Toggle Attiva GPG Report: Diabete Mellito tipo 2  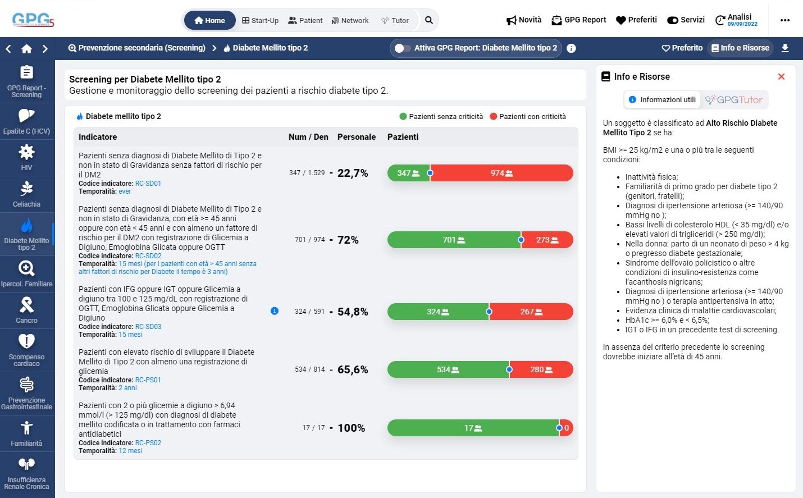(x=402, y=48)
